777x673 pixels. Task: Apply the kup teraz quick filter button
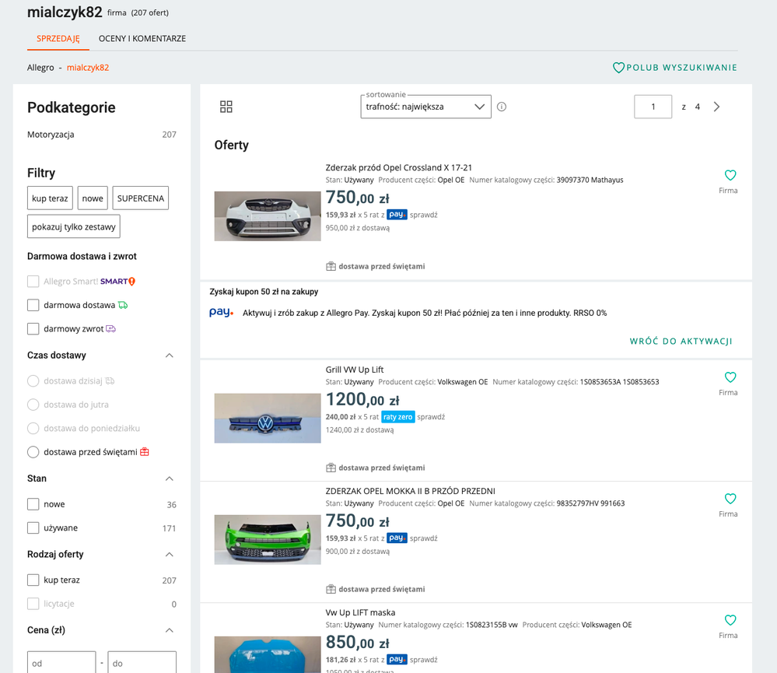coord(50,198)
